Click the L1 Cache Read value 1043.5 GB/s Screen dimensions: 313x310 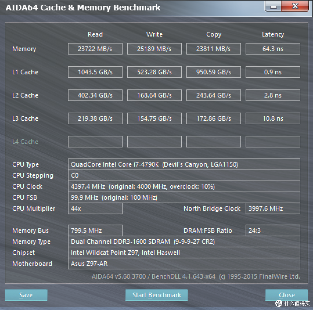coord(95,72)
